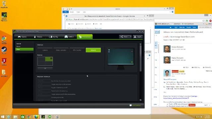212x119 pixels.
Task: Open the NVIDIA app from the taskbar
Action: tap(43, 117)
